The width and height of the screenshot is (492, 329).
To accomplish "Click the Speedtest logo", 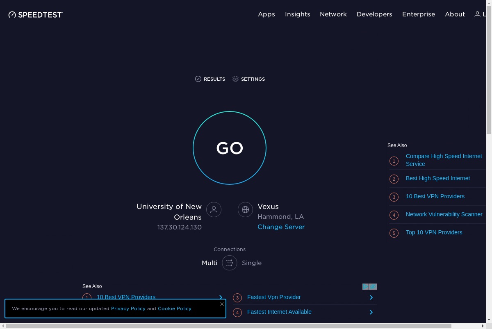I will point(35,15).
